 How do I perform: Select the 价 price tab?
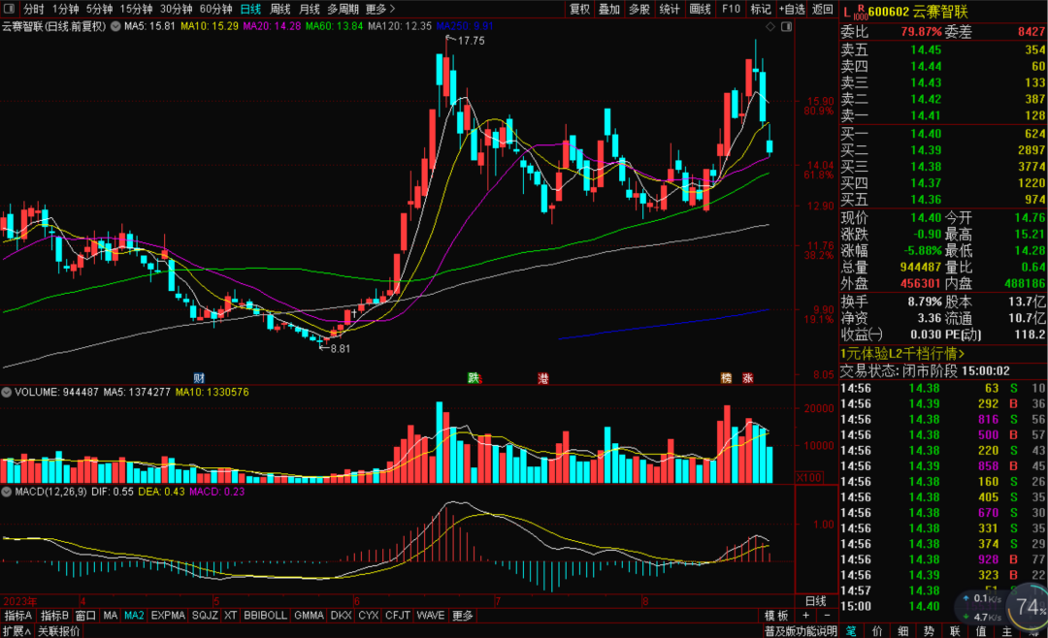point(877,631)
